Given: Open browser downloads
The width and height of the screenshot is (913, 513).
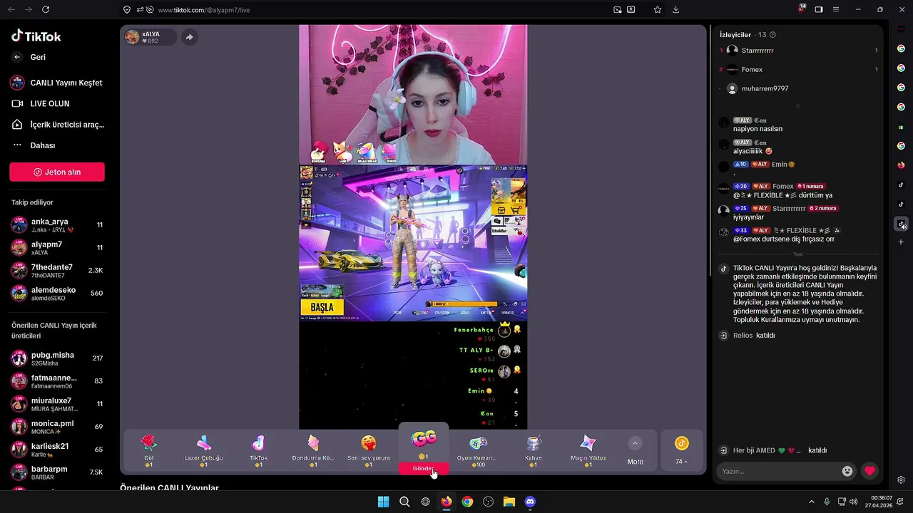Looking at the screenshot, I should [x=676, y=9].
